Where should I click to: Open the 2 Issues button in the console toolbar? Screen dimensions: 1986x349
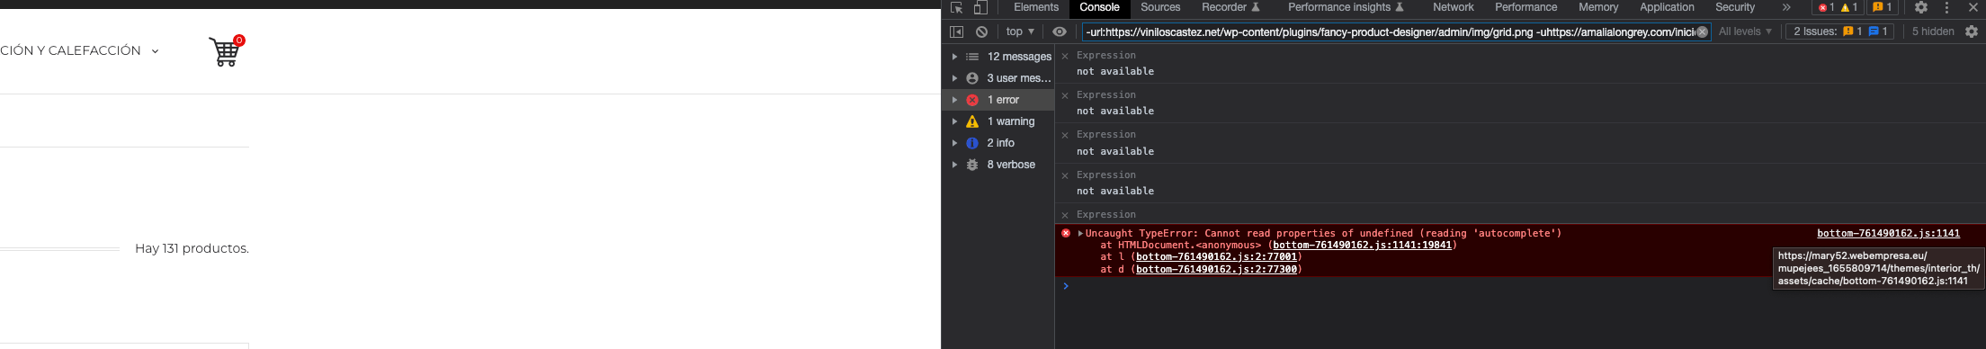pyautogui.click(x=1840, y=31)
